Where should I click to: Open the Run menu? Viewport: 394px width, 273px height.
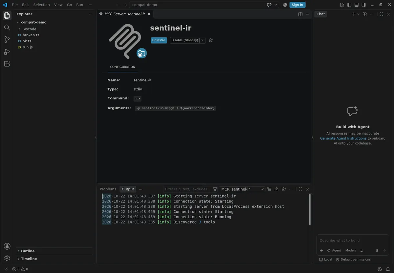(x=79, y=5)
